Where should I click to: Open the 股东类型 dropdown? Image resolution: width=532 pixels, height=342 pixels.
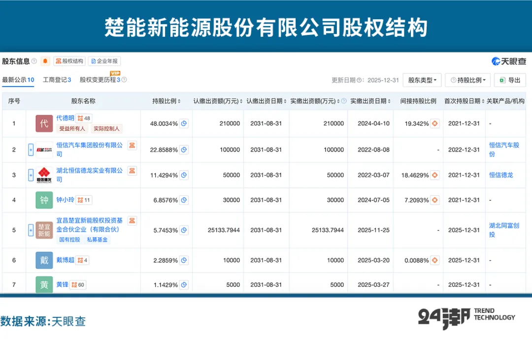pyautogui.click(x=422, y=80)
